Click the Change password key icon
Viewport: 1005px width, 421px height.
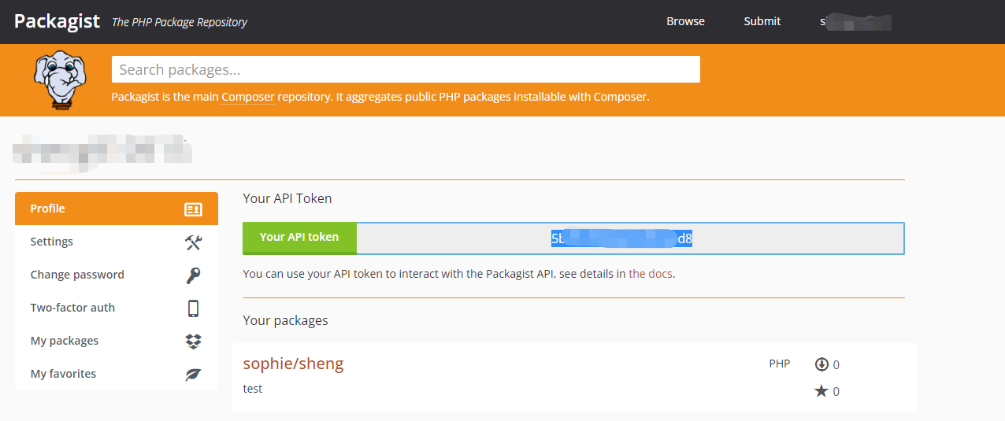tap(193, 275)
